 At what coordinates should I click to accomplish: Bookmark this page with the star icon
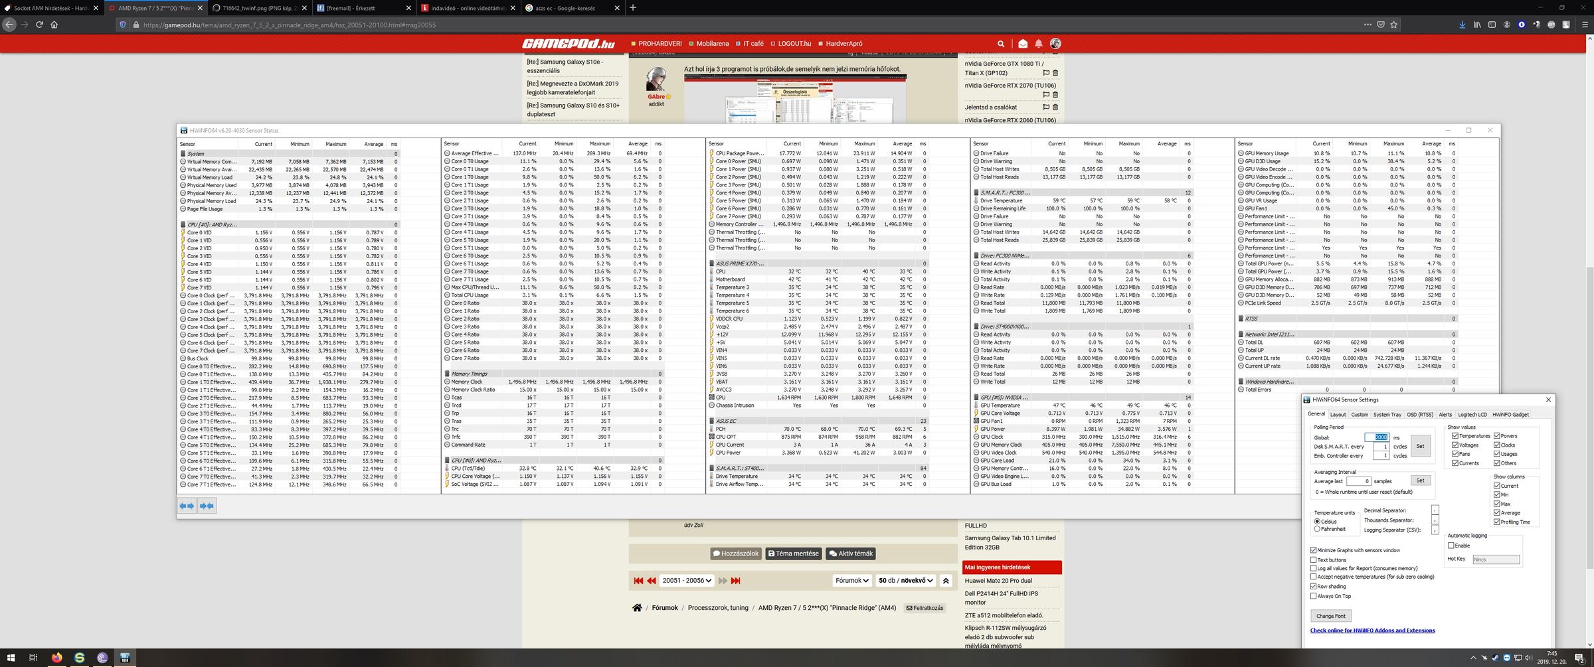click(x=1394, y=25)
